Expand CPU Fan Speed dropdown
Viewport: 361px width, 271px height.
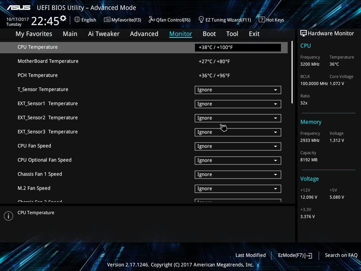click(238, 146)
